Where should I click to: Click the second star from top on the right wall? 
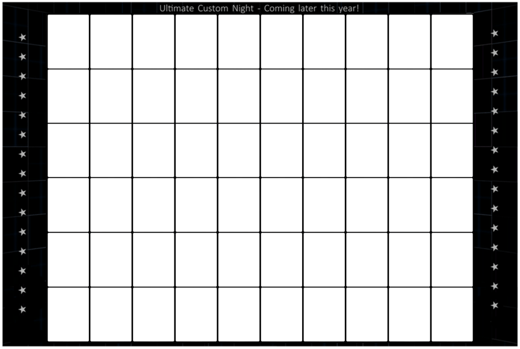(495, 52)
